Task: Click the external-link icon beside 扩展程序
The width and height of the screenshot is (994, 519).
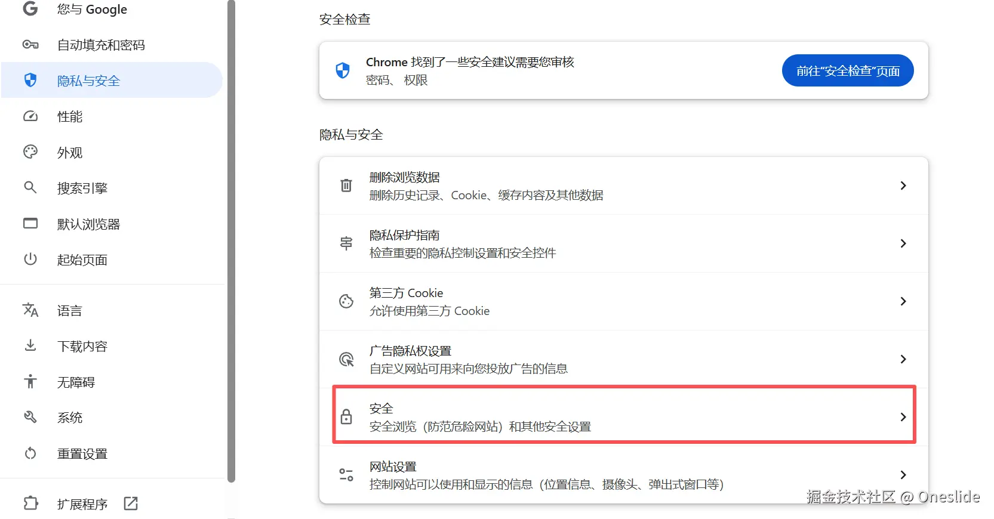Action: point(131,503)
